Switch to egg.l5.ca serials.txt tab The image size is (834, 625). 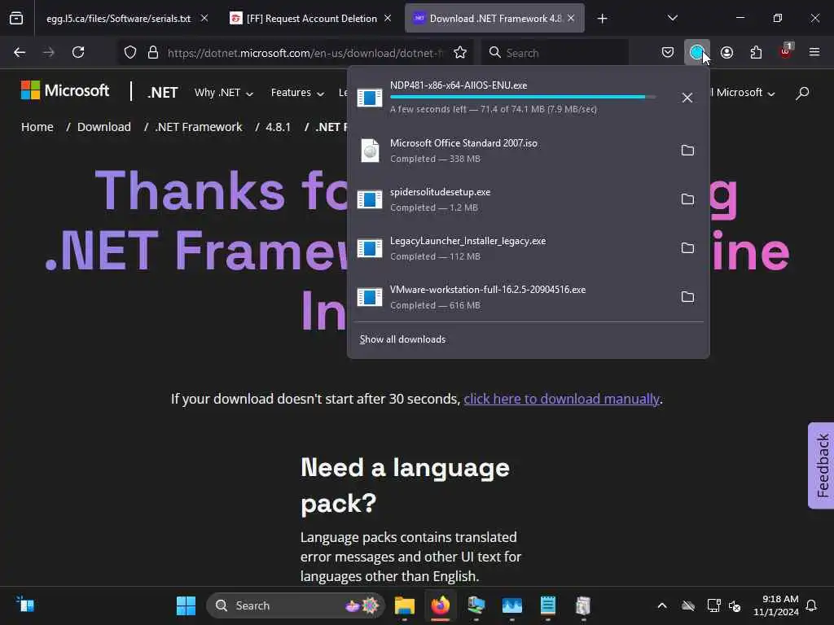pos(118,19)
